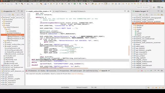Open Project Explorer view menu chevron
The width and height of the screenshot is (165, 93).
(x=22, y=14)
